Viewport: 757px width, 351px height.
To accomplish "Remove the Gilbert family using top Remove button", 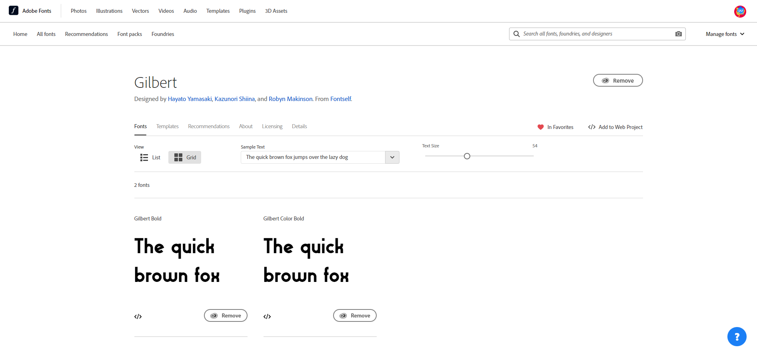I will click(x=618, y=80).
